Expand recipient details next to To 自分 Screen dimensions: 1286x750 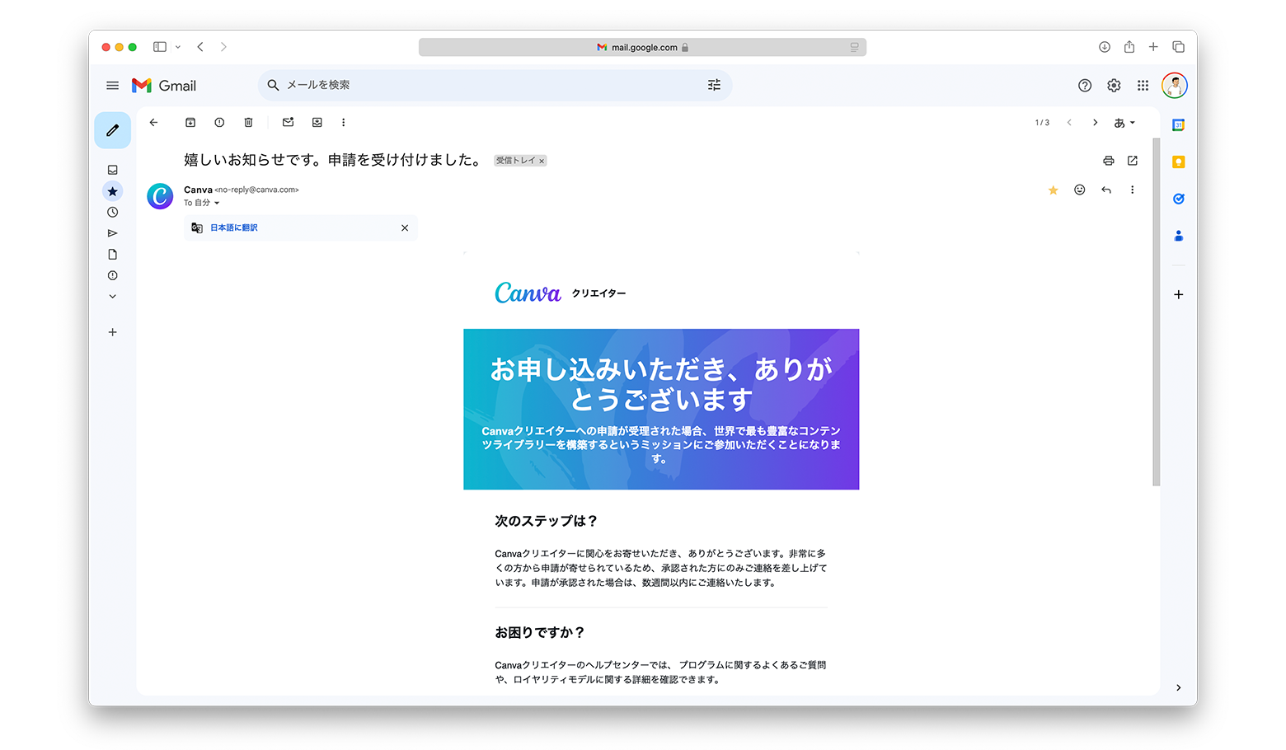click(217, 203)
